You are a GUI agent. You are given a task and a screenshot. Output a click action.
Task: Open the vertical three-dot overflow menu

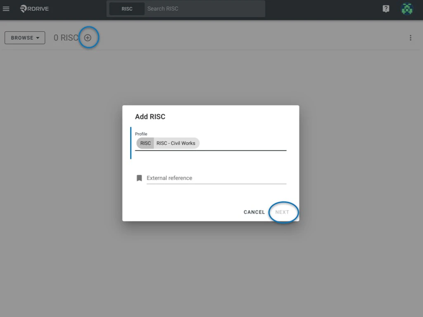tap(411, 38)
